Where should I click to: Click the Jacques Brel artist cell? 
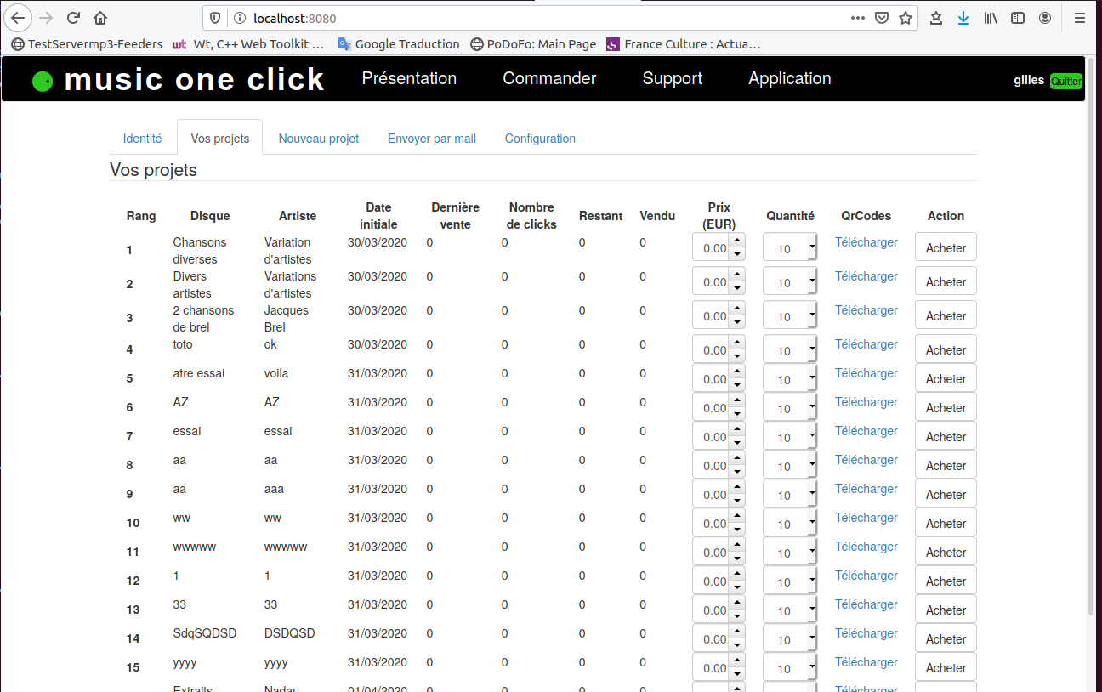287,319
